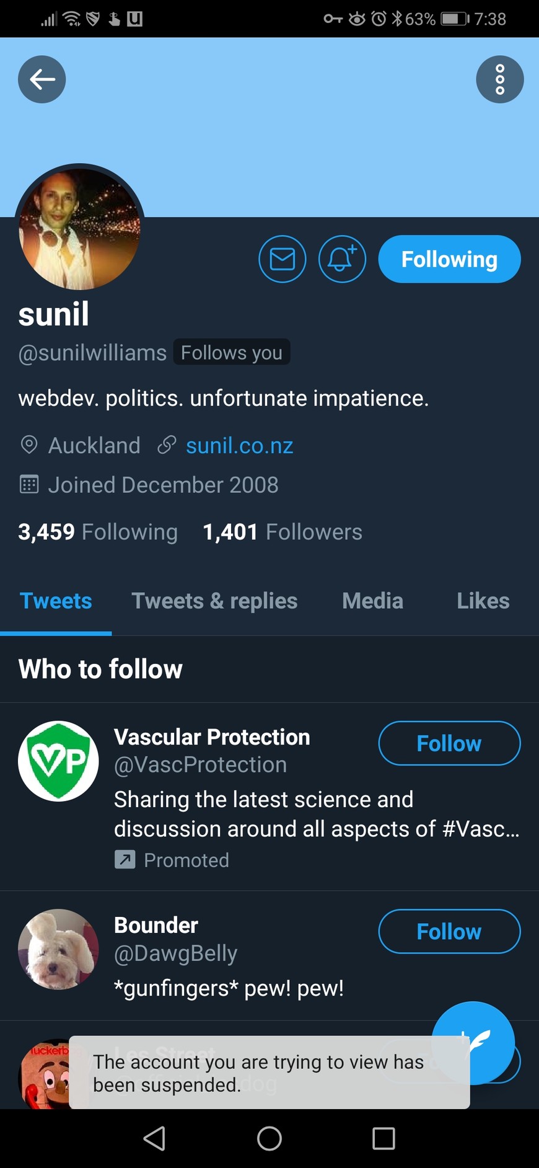The width and height of the screenshot is (539, 1168).
Task: Send a direct message via envelope icon
Action: 283,259
